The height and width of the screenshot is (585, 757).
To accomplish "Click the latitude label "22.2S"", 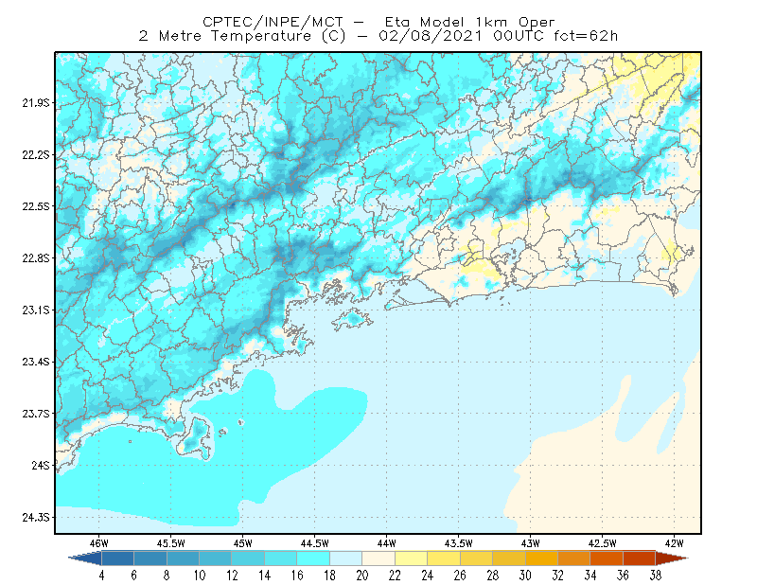I will pyautogui.click(x=36, y=154).
